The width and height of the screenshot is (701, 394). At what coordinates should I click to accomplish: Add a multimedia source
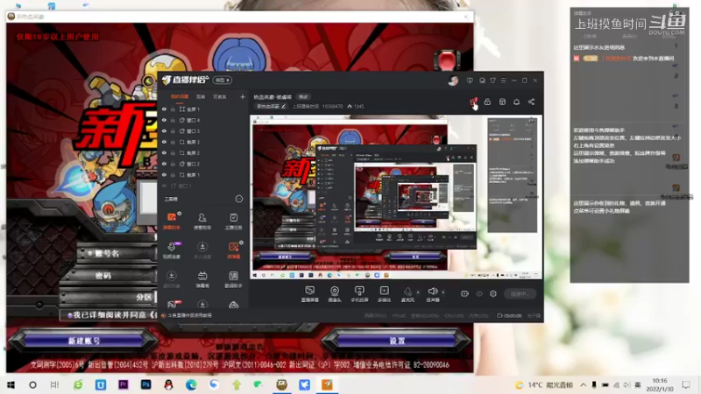coord(385,294)
